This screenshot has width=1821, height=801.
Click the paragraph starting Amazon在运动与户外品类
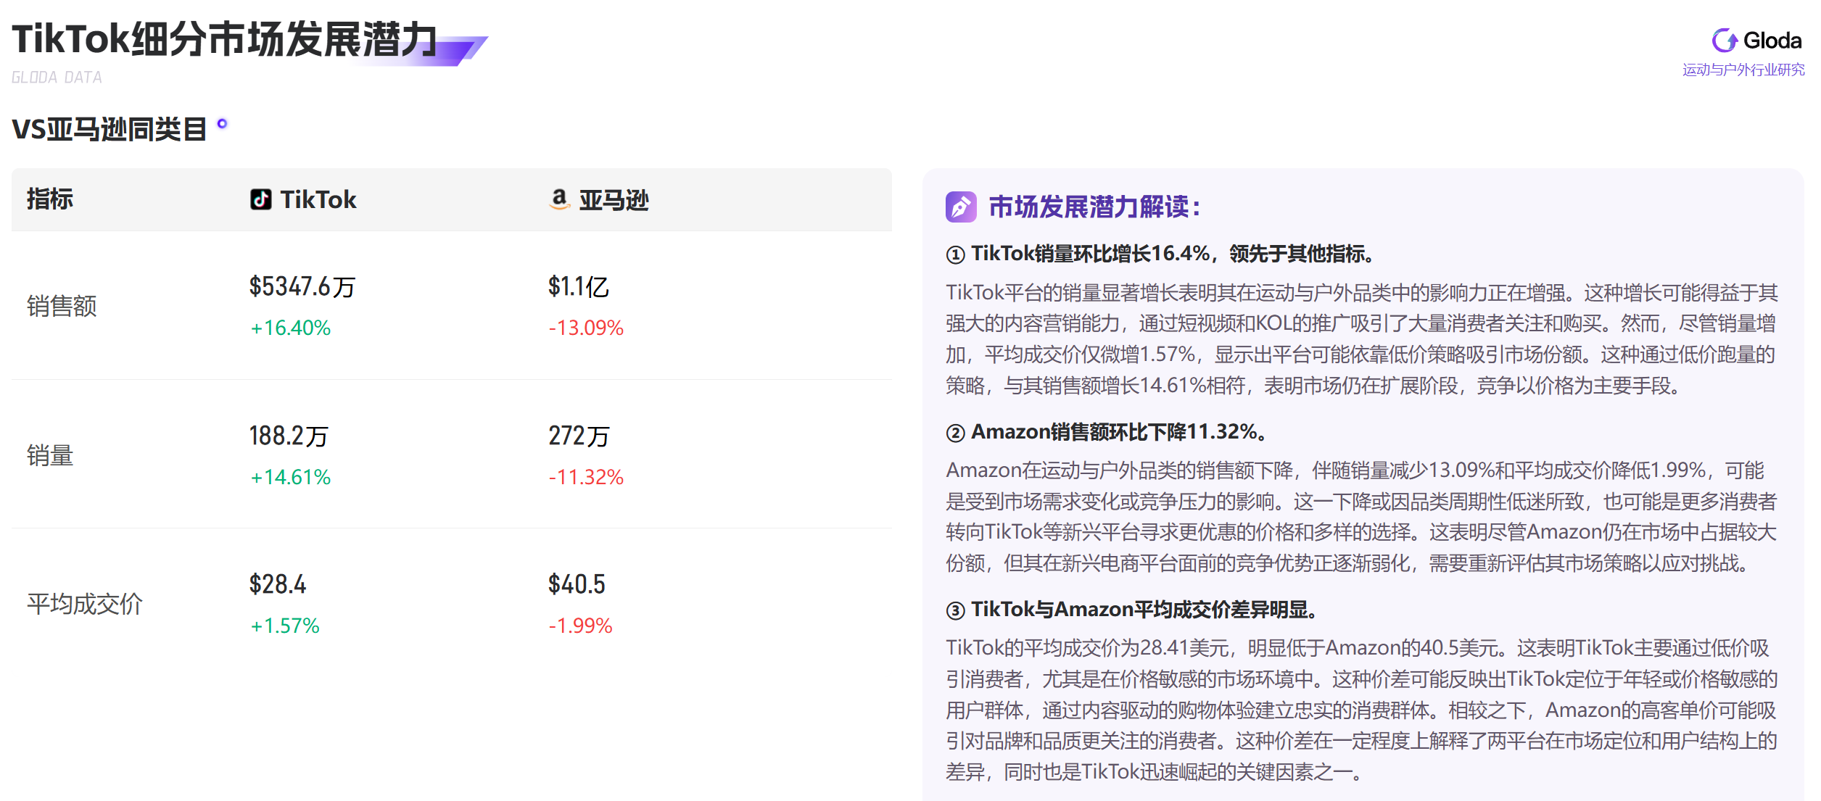tap(1362, 517)
